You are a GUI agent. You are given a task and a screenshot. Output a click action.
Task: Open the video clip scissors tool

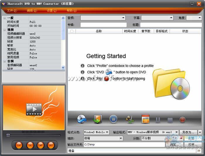[x=129, y=119]
